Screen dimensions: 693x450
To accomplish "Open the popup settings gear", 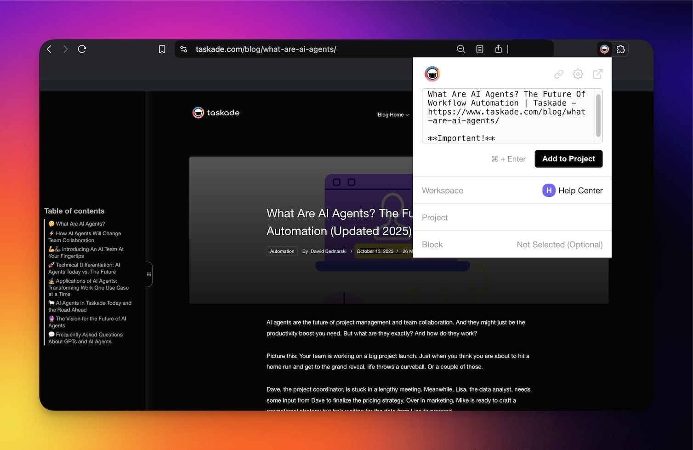I will 578,74.
